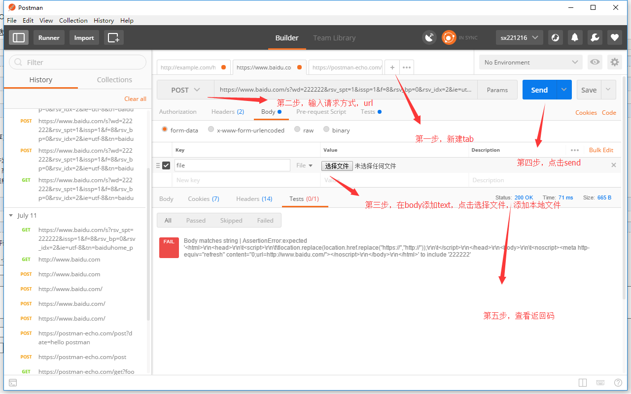Open the sx221216 account dropdown
Viewport: 631px width, 394px height.
(520, 37)
